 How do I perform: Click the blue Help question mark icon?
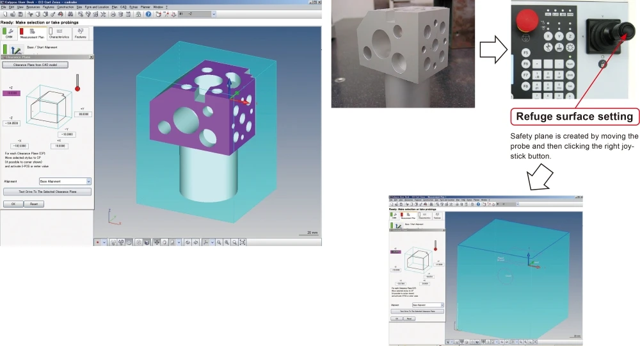[x=148, y=13]
